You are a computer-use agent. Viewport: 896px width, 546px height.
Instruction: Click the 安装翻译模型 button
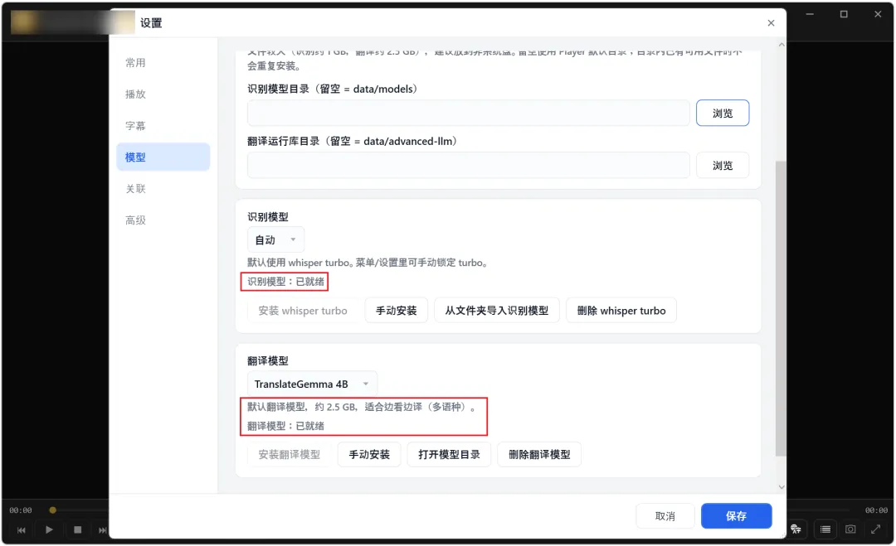click(290, 454)
